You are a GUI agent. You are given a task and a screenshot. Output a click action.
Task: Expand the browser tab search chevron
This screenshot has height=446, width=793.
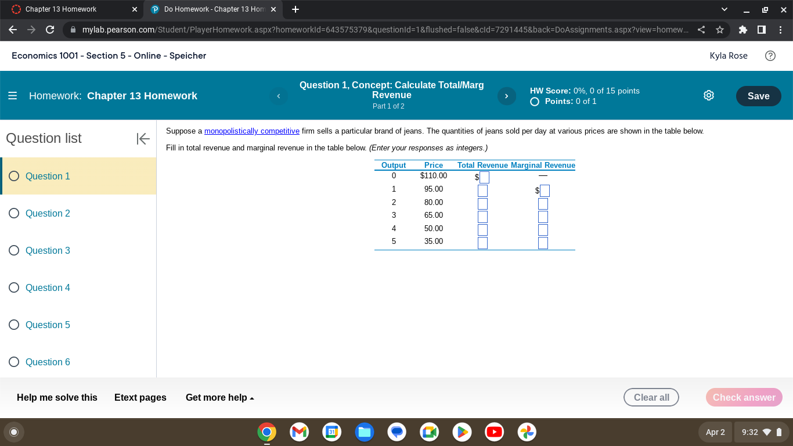[724, 9]
